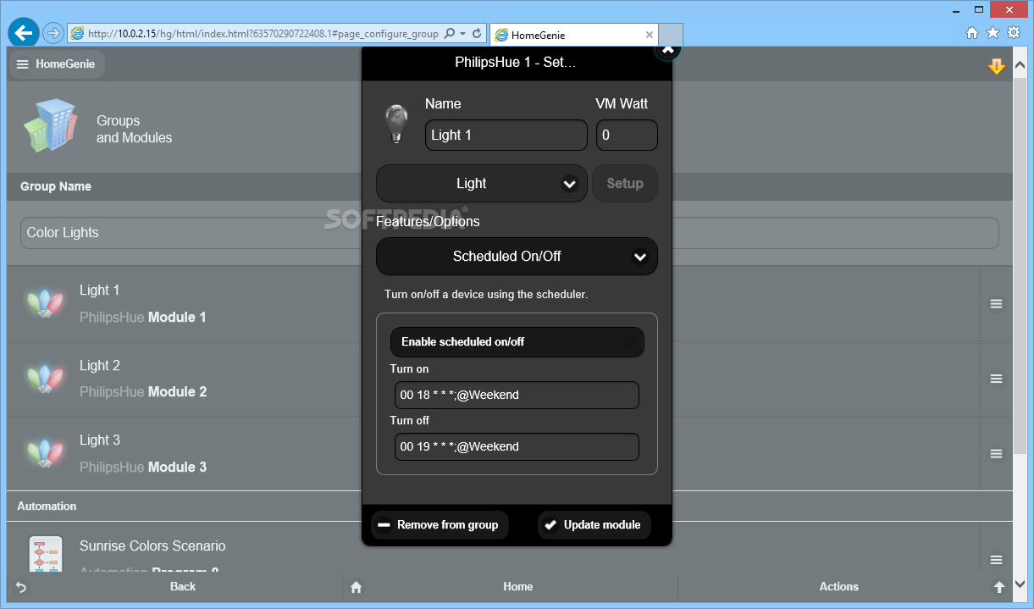Viewport: 1034px width, 609px height.
Task: Close the PhilipsHue settings dialog
Action: click(x=667, y=50)
